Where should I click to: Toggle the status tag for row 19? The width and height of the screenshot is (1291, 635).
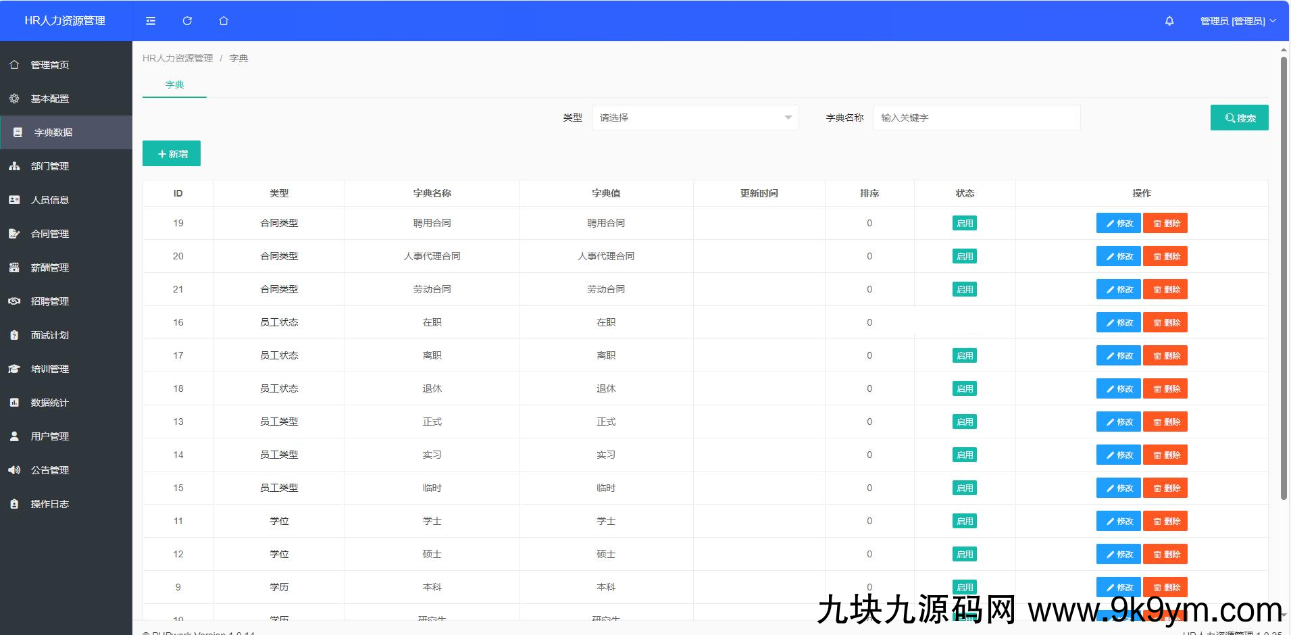coord(964,224)
